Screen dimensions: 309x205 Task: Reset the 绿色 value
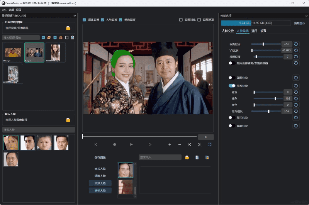[296, 98]
